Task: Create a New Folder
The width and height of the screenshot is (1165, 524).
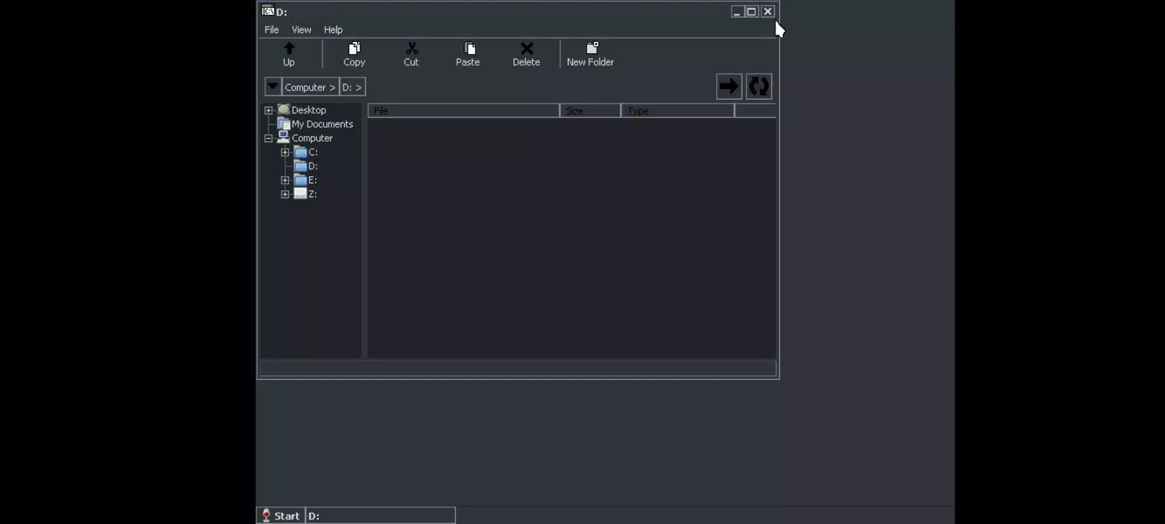Action: [590, 54]
